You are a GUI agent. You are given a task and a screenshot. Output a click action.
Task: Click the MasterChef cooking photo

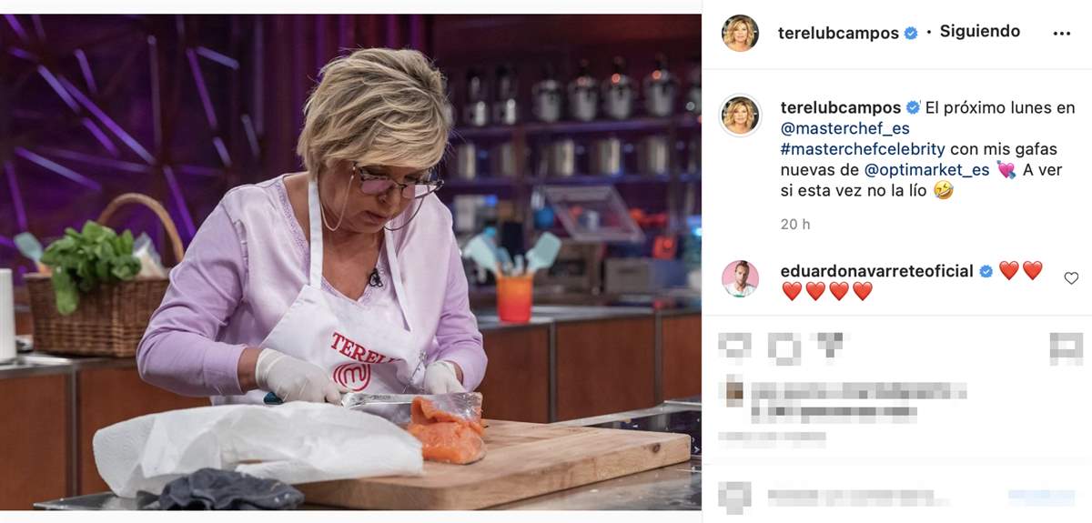pos(351,262)
